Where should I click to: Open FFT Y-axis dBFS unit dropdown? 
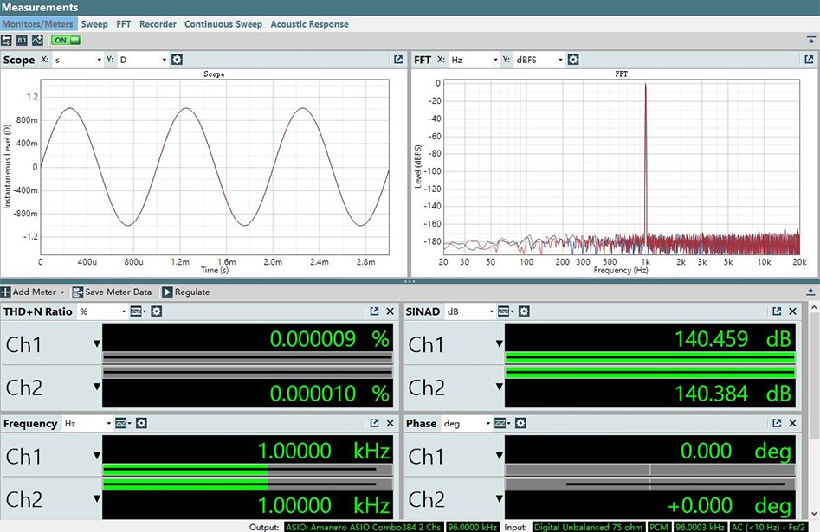538,60
